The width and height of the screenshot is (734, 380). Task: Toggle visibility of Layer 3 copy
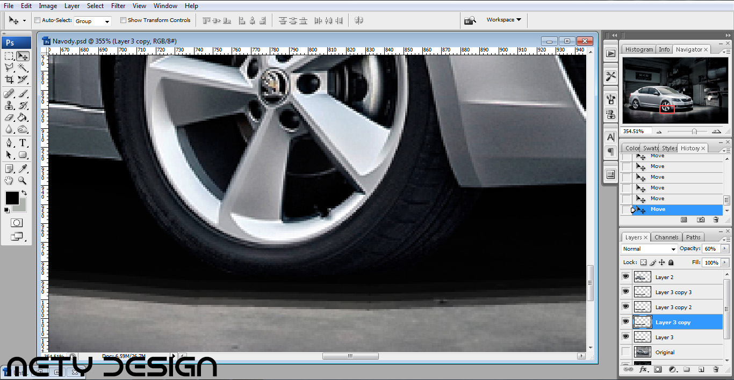(625, 322)
